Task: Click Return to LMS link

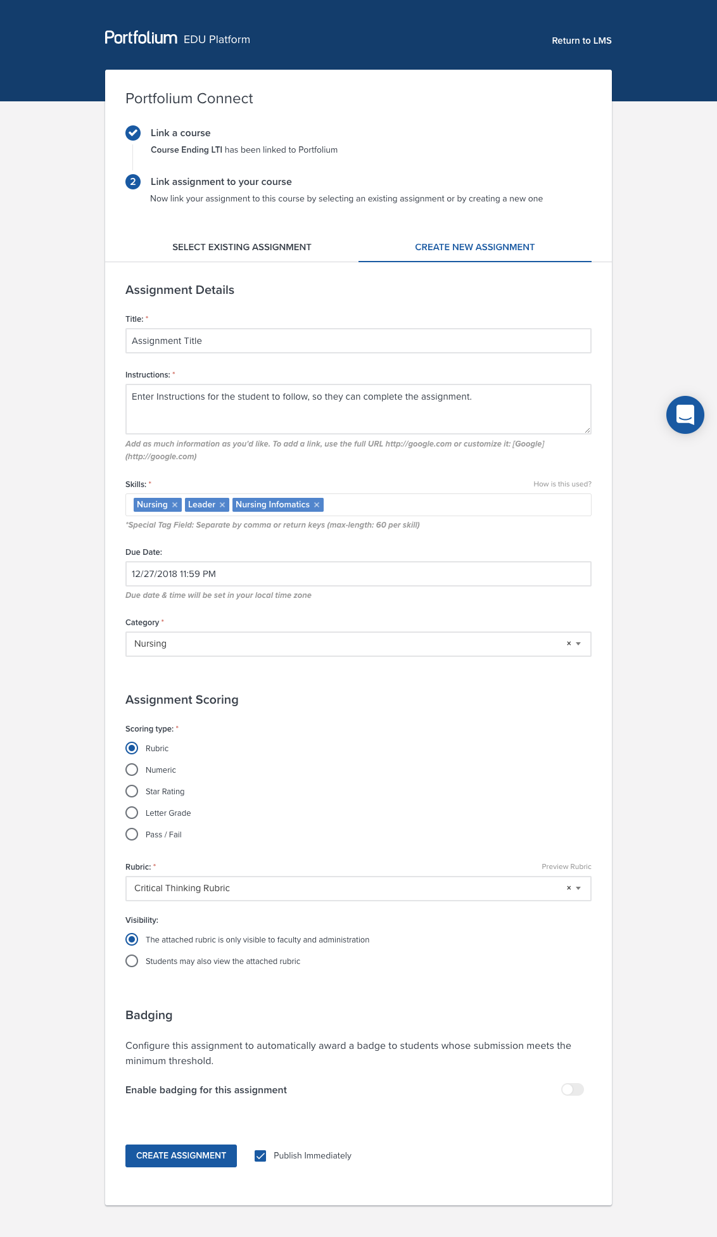Action: pos(581,41)
